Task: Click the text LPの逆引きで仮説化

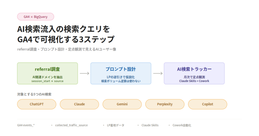Action: [121, 77]
